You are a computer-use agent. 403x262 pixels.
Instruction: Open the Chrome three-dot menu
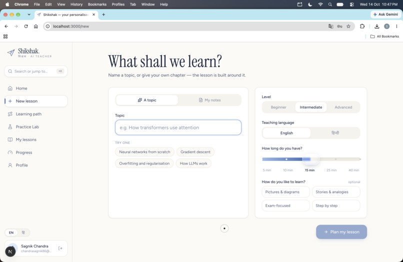click(x=396, y=26)
